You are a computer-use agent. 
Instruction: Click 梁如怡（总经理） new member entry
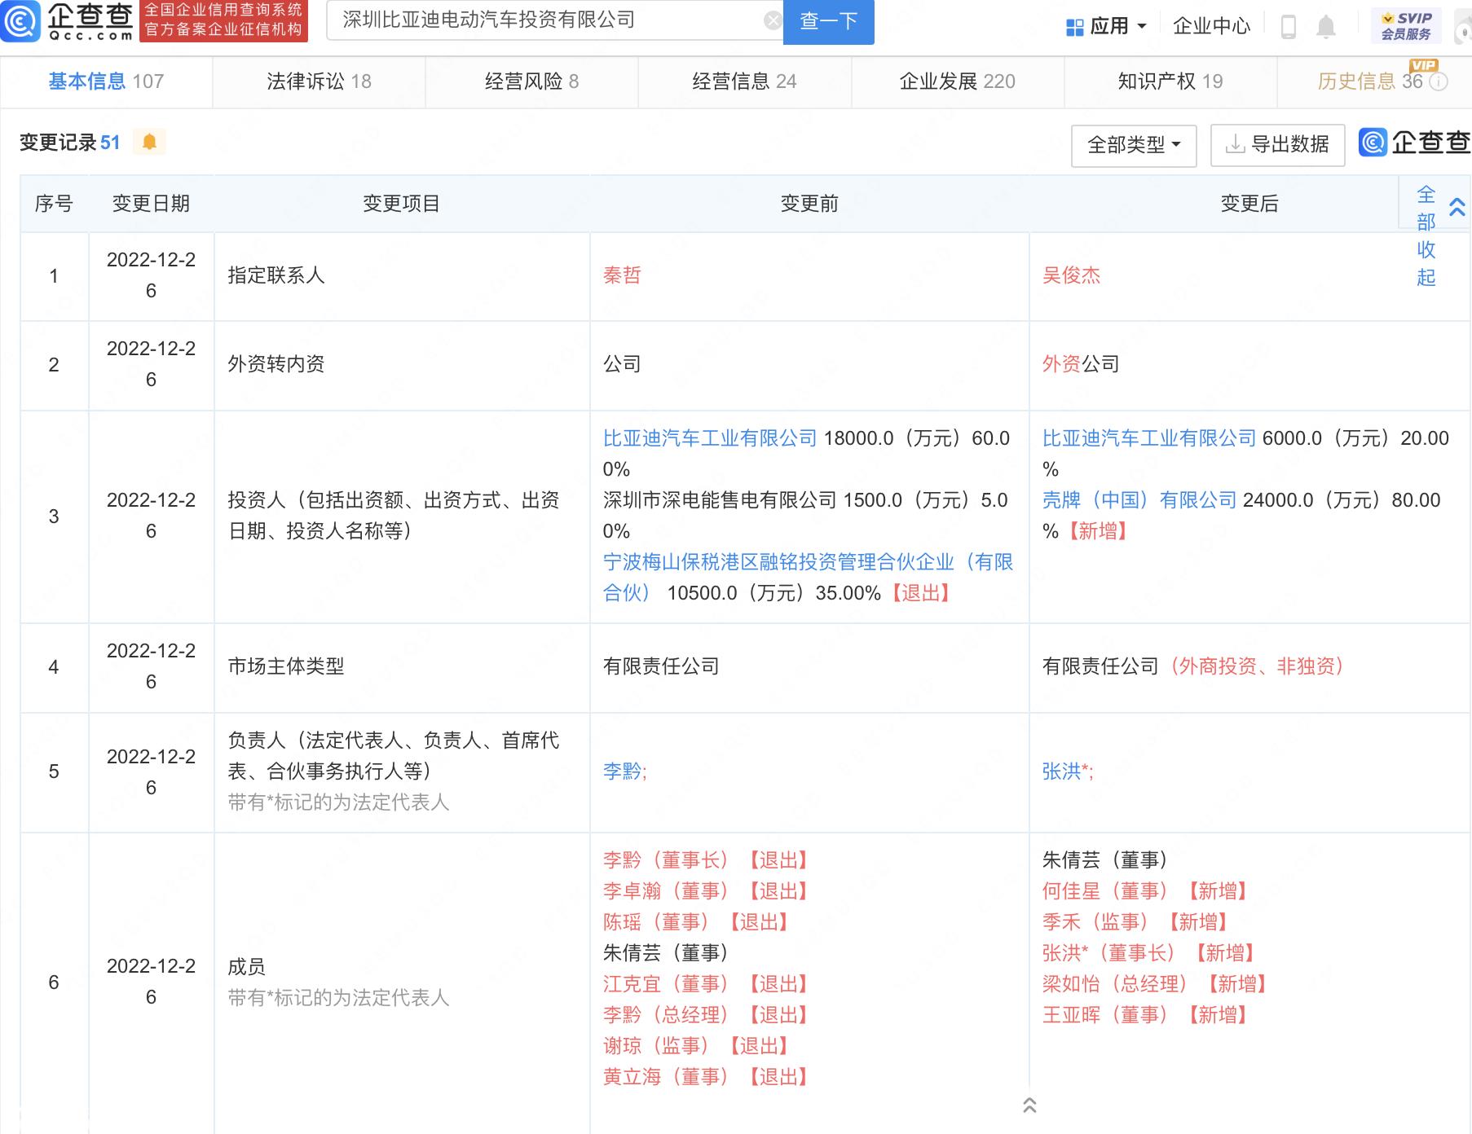pyautogui.click(x=1155, y=984)
